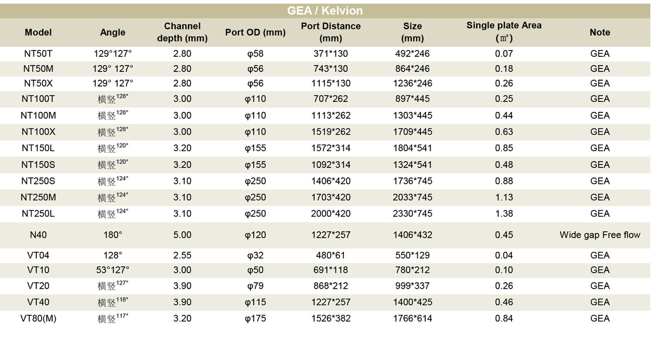
Task: Select size '1804*541'
Action: click(412, 148)
